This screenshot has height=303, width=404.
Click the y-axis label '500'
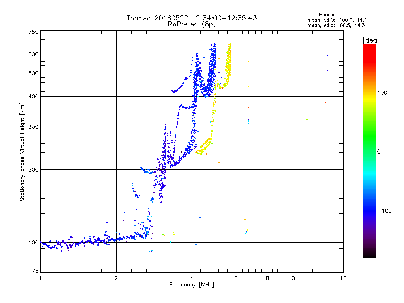pos(33,73)
